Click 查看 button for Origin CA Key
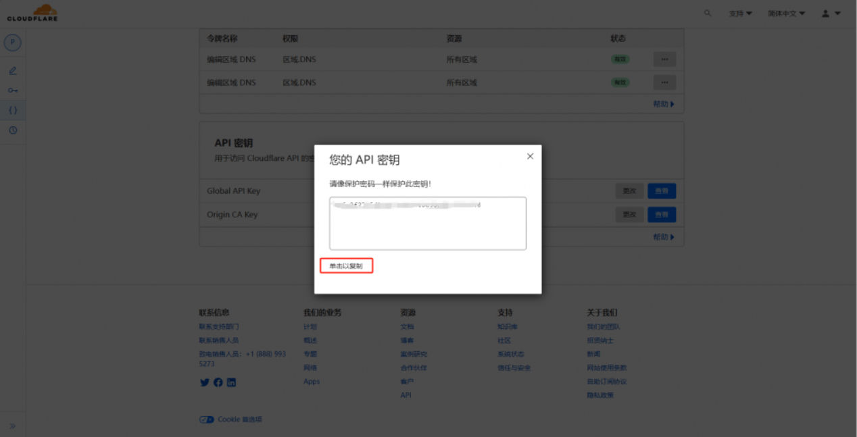This screenshot has width=857, height=437. point(662,215)
